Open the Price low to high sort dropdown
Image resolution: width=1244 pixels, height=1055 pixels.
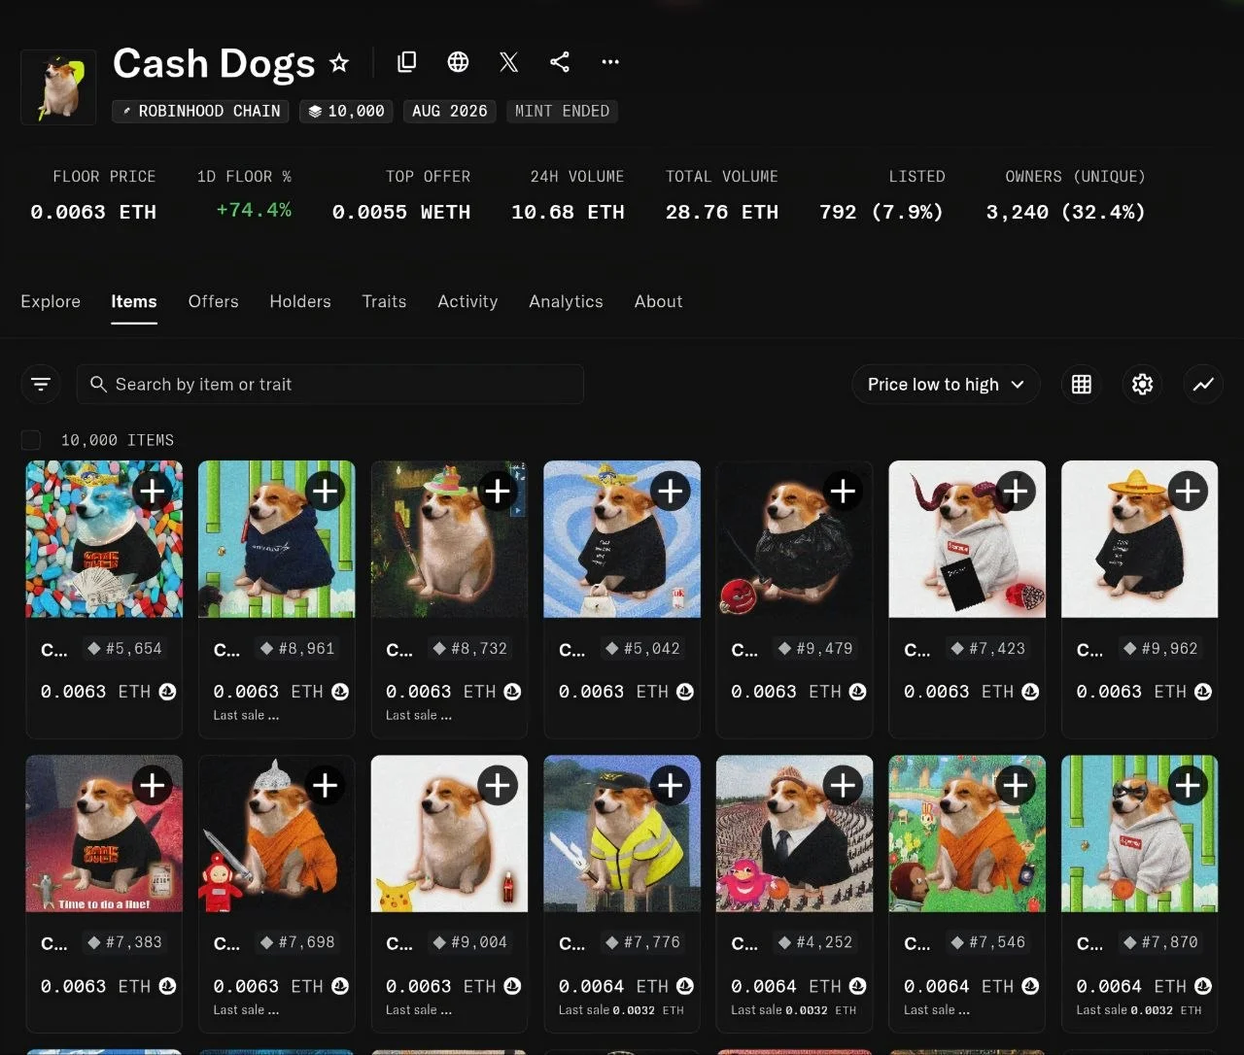pyautogui.click(x=946, y=385)
